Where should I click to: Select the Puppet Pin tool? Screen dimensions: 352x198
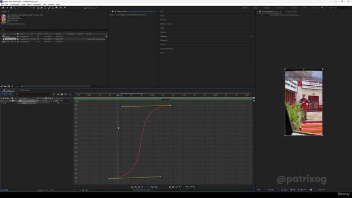click(65, 8)
